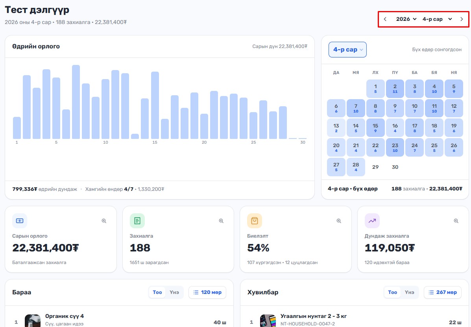Viewport: 471px width, 327px height.
Task: Switch Бараа list to Үнэ mode
Action: coord(174,292)
